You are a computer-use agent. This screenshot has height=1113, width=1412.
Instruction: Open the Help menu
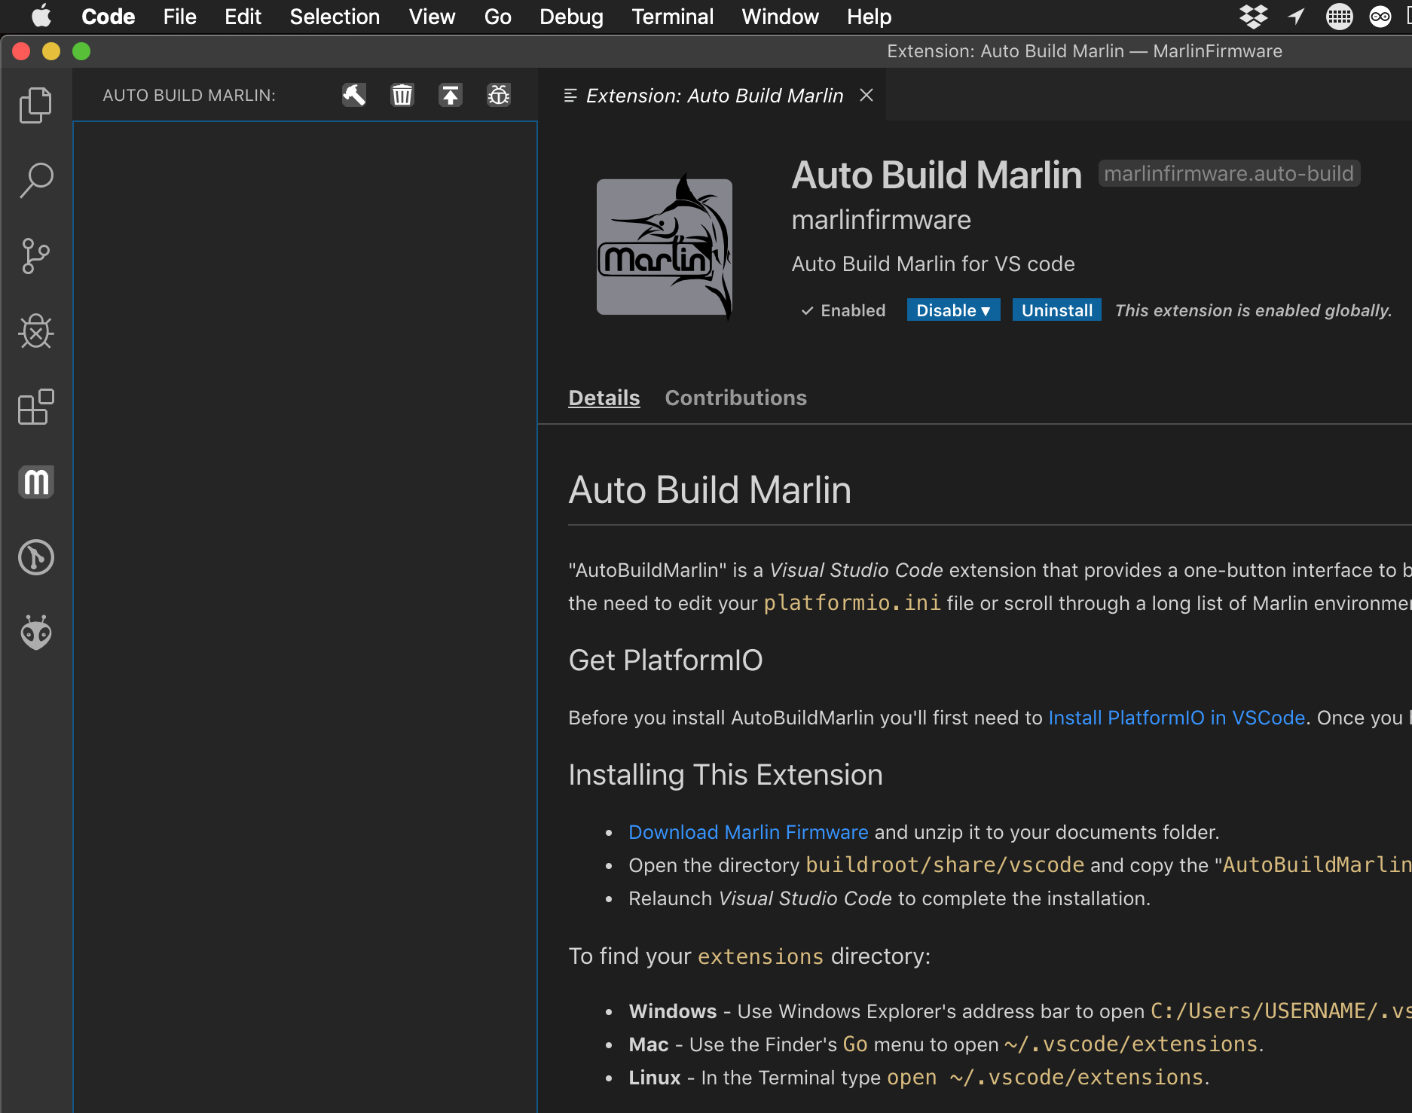[x=869, y=17]
